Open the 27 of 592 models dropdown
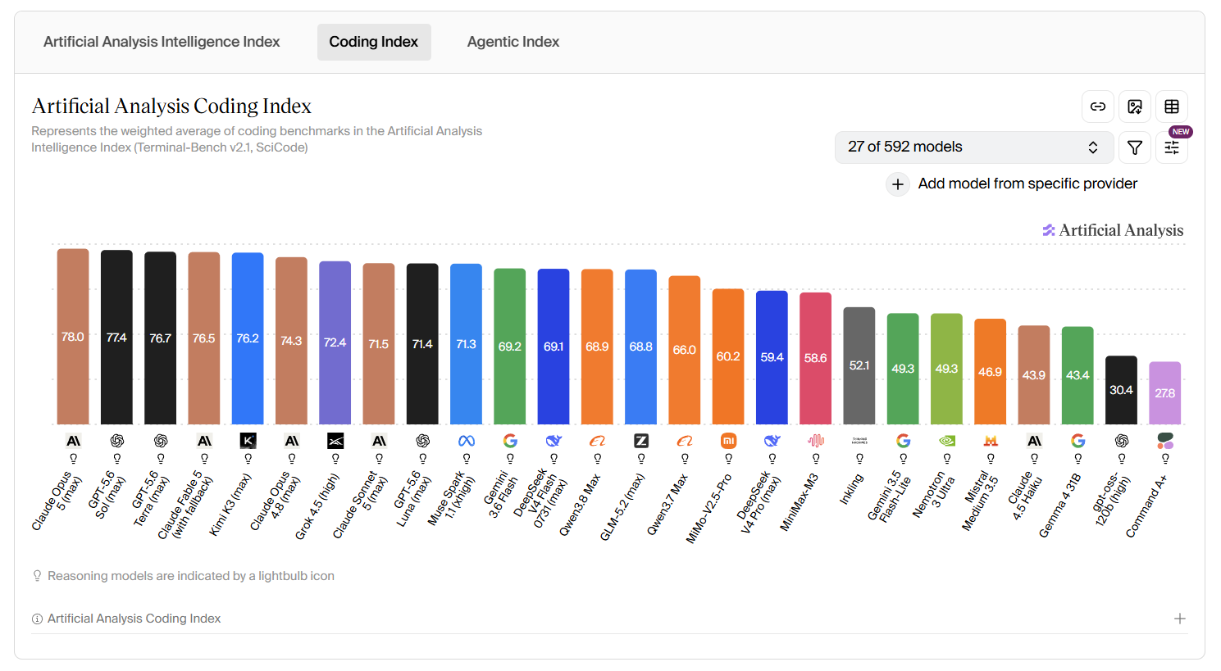 pyautogui.click(x=973, y=147)
